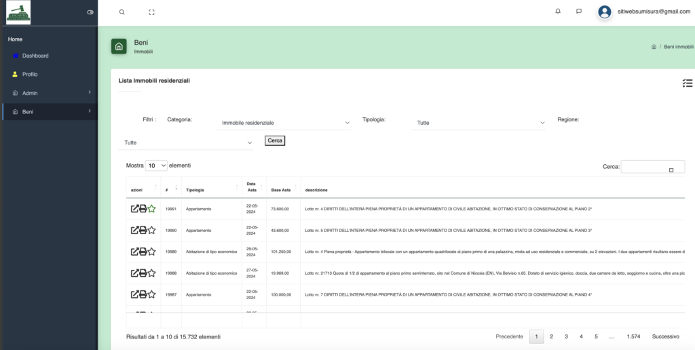The width and height of the screenshot is (695, 350).
Task: Change the Mostra entries-per-page select
Action: [x=156, y=166]
